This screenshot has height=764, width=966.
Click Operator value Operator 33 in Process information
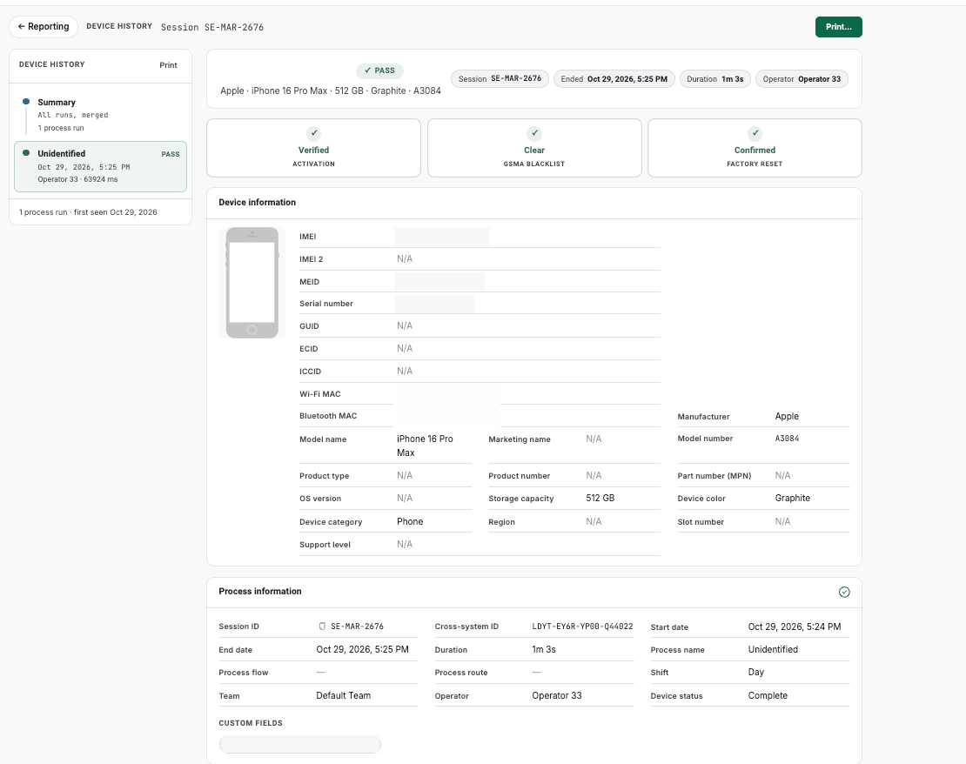[x=556, y=695]
